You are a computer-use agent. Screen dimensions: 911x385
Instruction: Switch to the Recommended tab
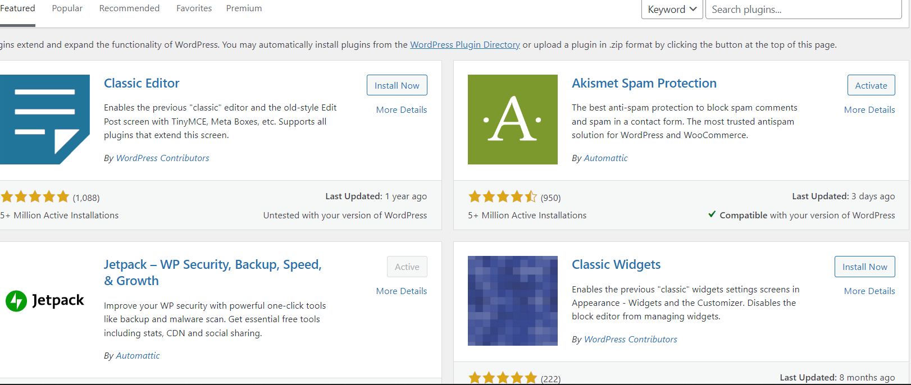[129, 8]
